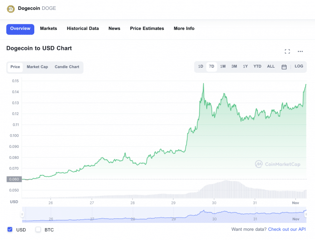This screenshot has width=315, height=240.
Task: Set chart range to 1M
Action: 223,66
